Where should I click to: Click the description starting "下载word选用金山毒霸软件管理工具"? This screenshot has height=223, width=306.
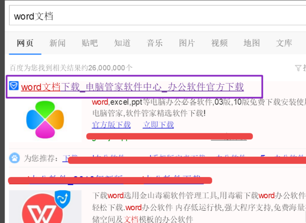click(x=199, y=207)
